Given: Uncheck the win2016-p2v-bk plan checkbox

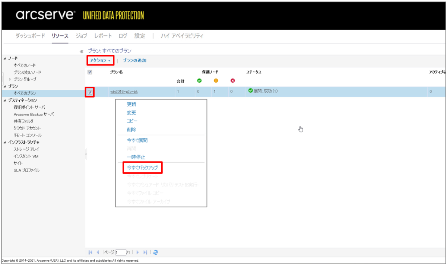Looking at the screenshot, I should pyautogui.click(x=90, y=92).
